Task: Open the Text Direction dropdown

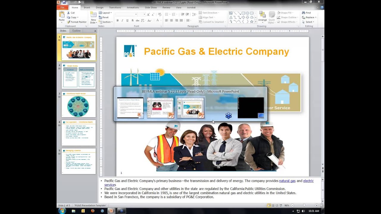Action: [x=209, y=13]
